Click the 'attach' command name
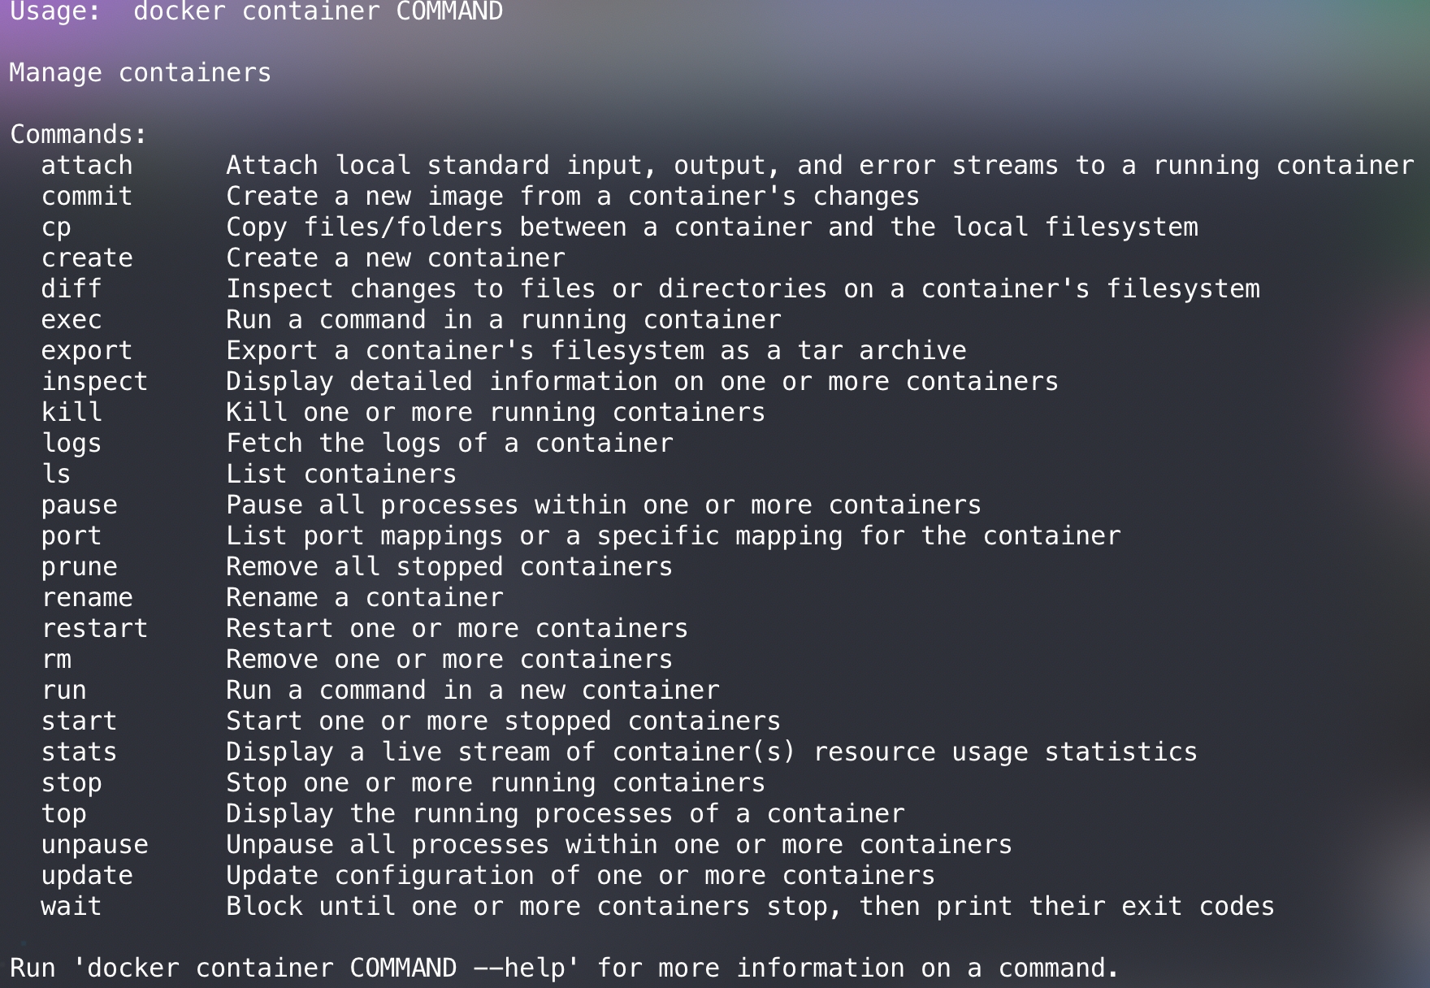This screenshot has height=988, width=1430. tap(87, 166)
